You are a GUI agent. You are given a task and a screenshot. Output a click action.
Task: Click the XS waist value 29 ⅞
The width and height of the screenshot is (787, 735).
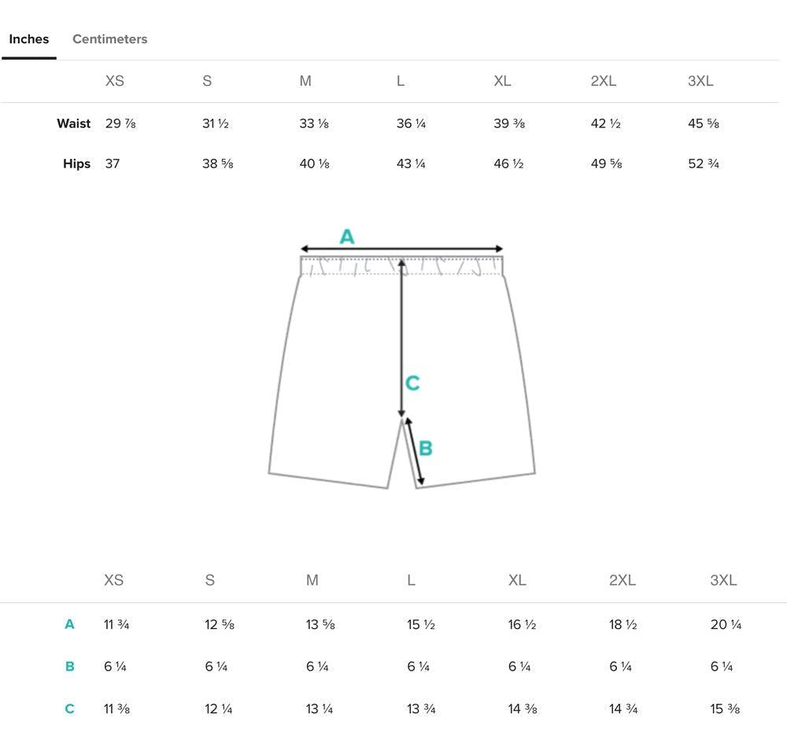click(120, 123)
